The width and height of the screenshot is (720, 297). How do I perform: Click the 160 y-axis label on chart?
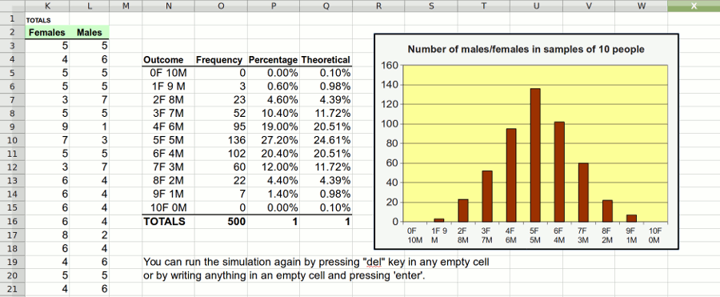click(x=390, y=65)
